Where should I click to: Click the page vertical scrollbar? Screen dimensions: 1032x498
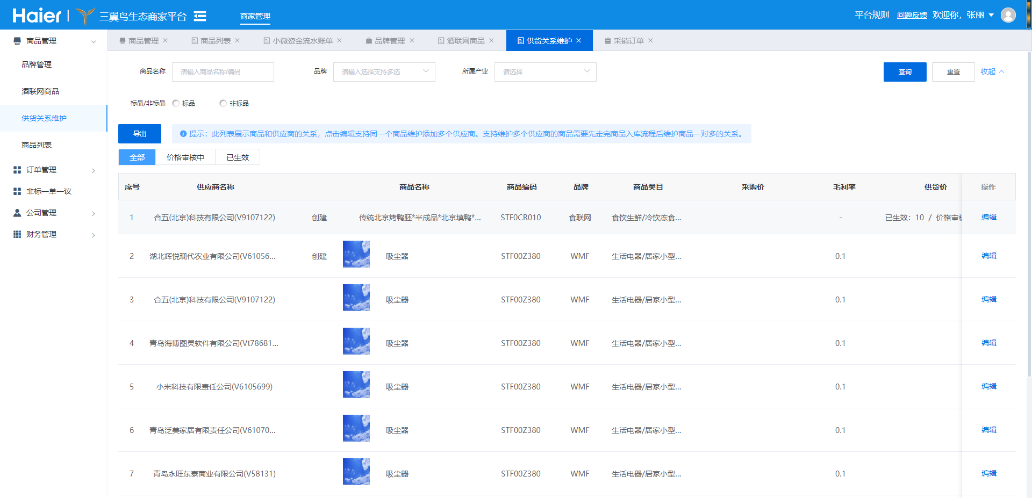[1029, 215]
